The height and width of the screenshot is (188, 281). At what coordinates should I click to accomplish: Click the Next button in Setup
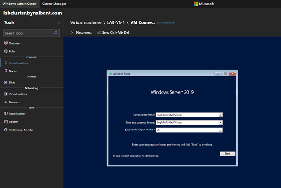[x=227, y=154]
